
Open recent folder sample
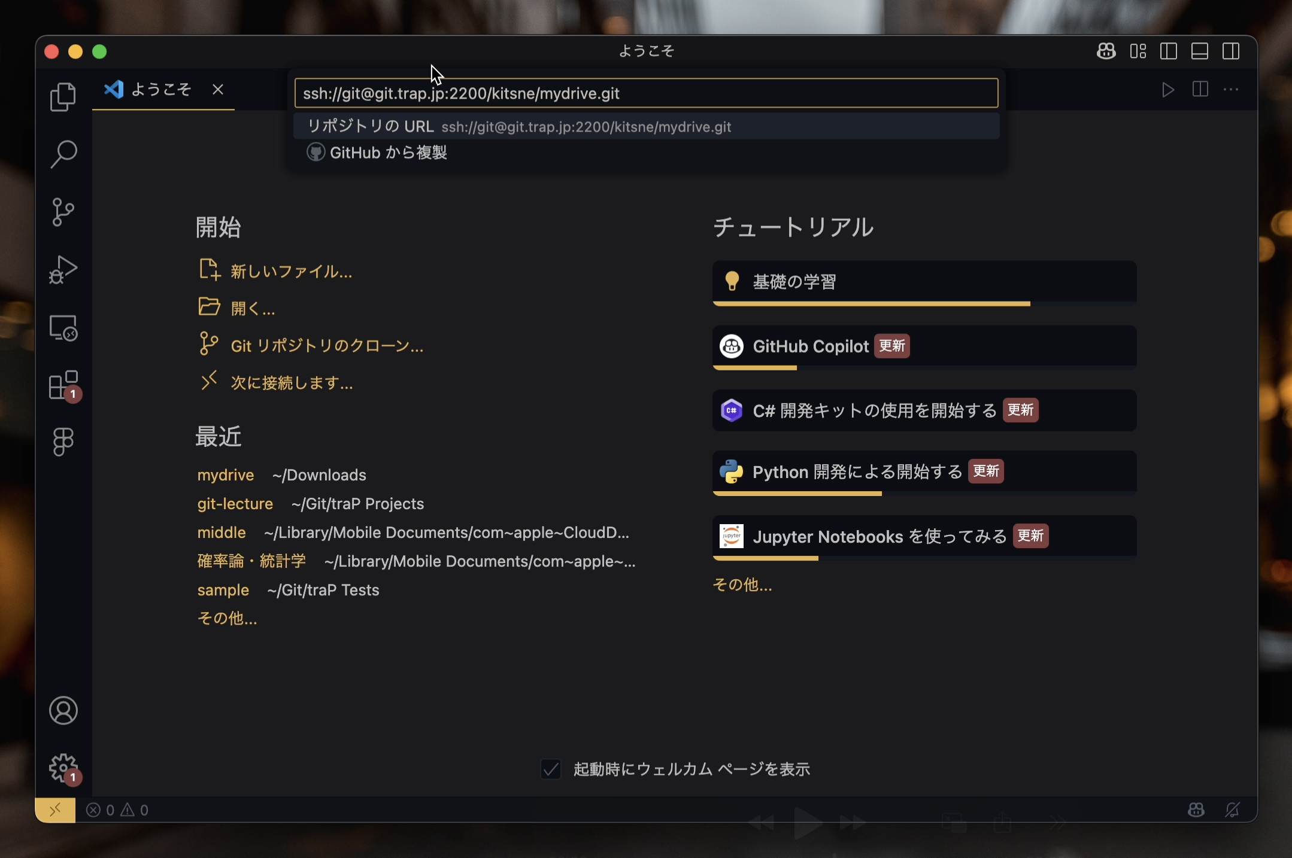tap(223, 590)
